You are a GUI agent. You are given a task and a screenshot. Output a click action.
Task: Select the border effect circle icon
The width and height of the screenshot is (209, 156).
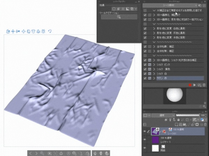114,9
